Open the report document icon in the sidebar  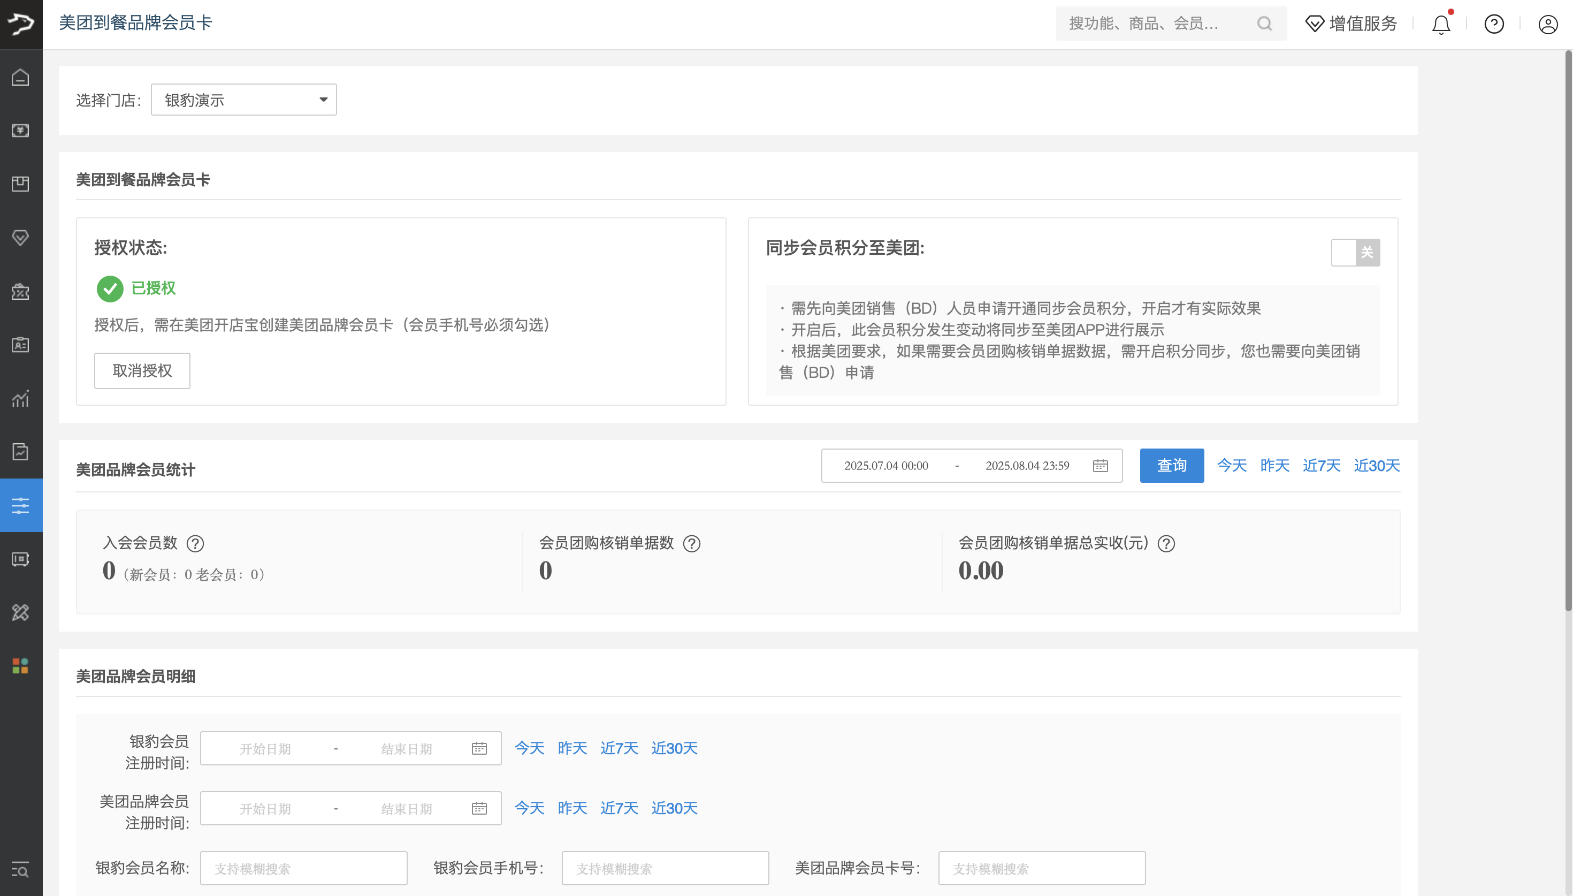point(20,452)
